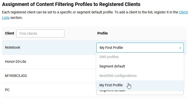Click the 'Assignment of Content Filtering Profiles' heading

[71, 4]
